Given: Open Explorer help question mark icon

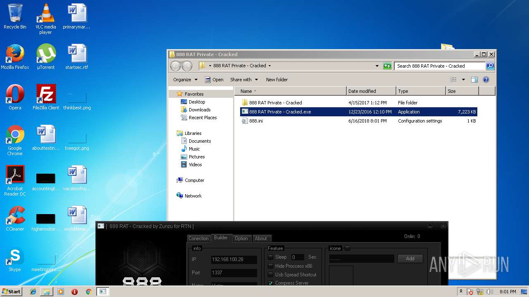Looking at the screenshot, I should [x=486, y=80].
